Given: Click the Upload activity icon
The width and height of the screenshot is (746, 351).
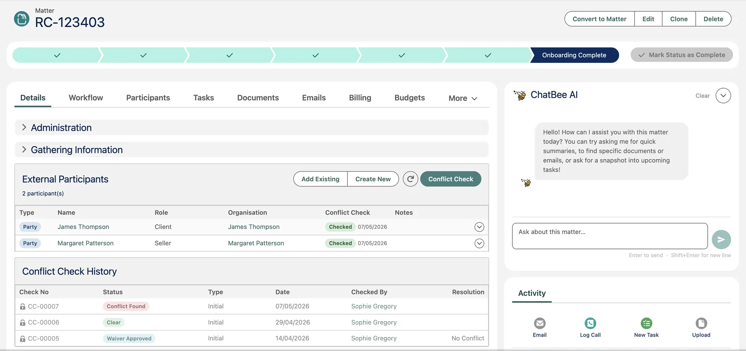Looking at the screenshot, I should pos(701,323).
